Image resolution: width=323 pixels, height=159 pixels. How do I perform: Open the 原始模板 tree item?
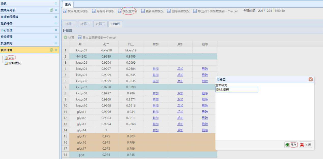tap(15, 63)
